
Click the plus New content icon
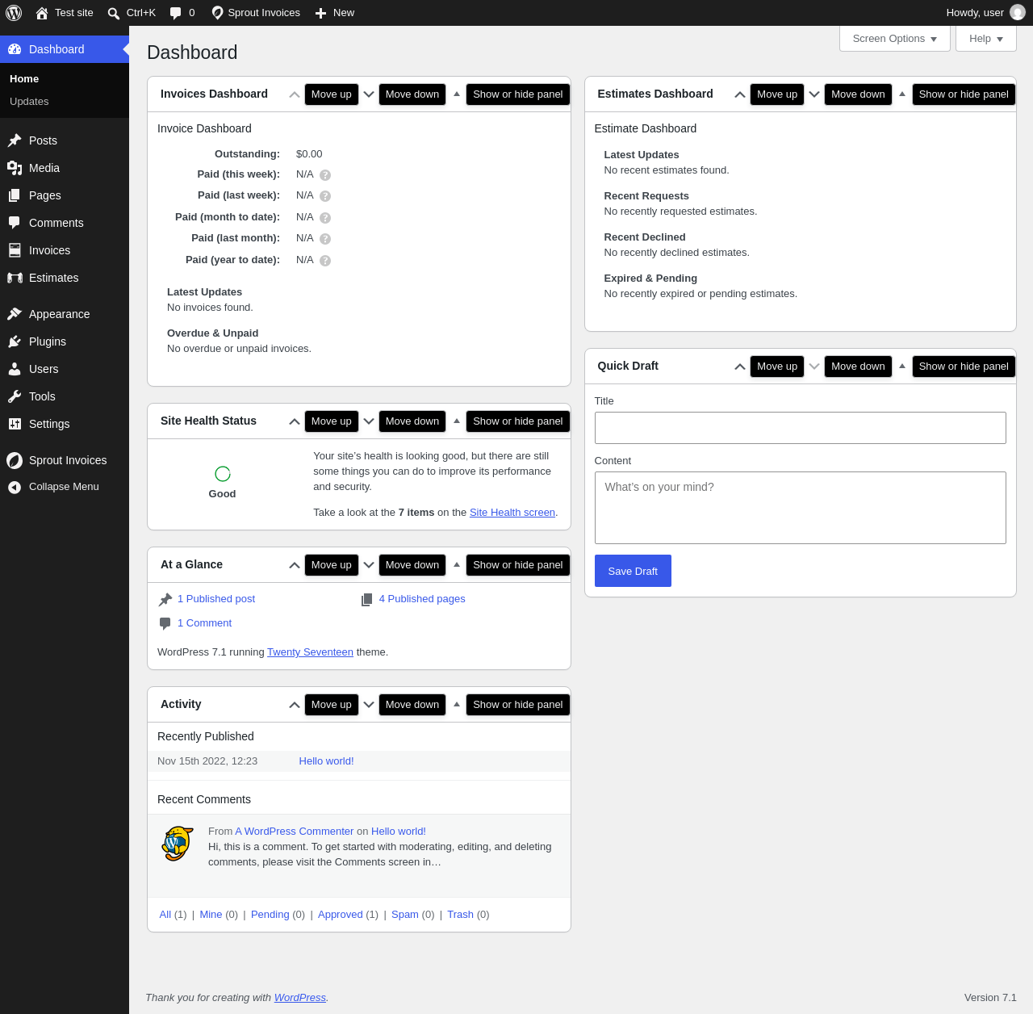pos(320,13)
